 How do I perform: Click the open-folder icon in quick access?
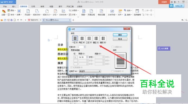[x=2, y=20]
